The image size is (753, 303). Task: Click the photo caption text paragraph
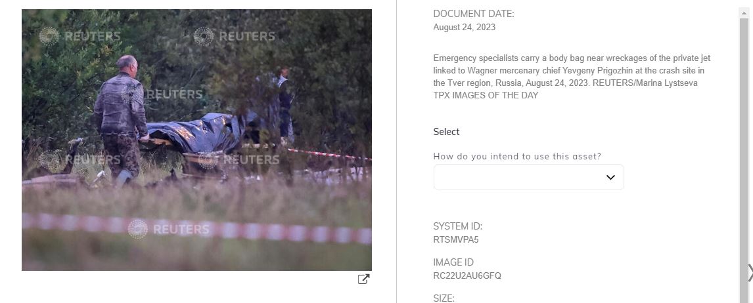pos(572,77)
